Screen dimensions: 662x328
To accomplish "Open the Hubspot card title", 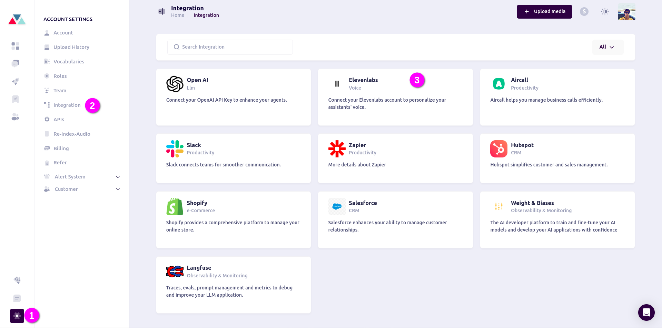I will click(522, 145).
